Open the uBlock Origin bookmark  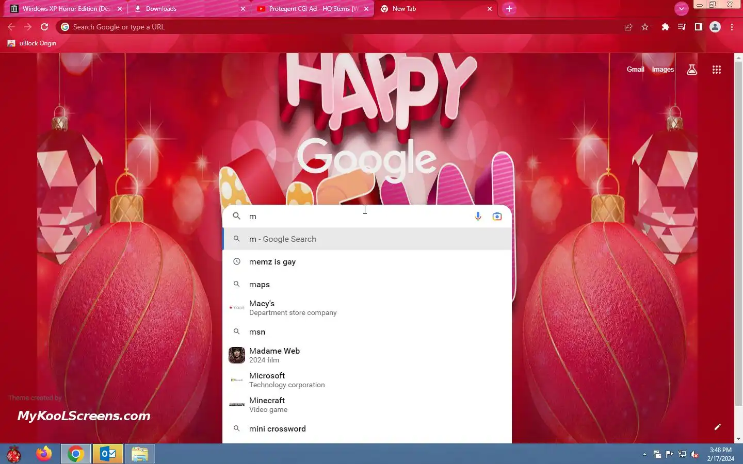pos(32,43)
